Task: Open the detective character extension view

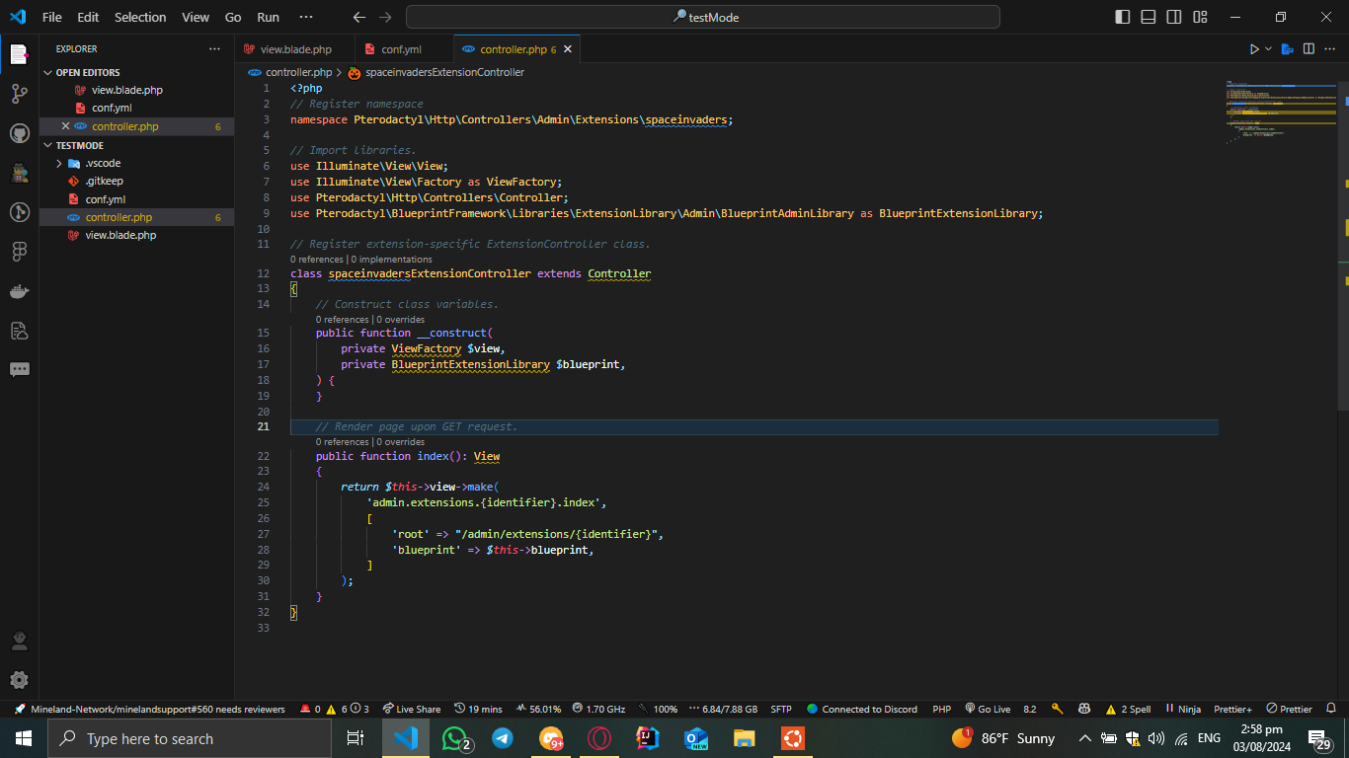Action: [x=19, y=173]
